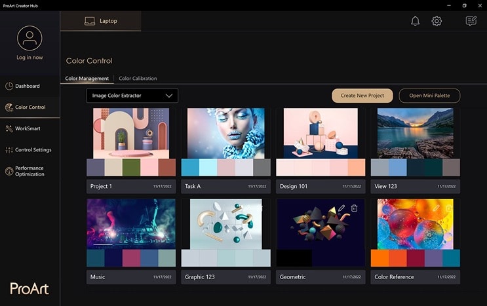Viewport: 487px width, 306px height.
Task: Open Performance Optimization from the sidebar
Action: tap(29, 171)
